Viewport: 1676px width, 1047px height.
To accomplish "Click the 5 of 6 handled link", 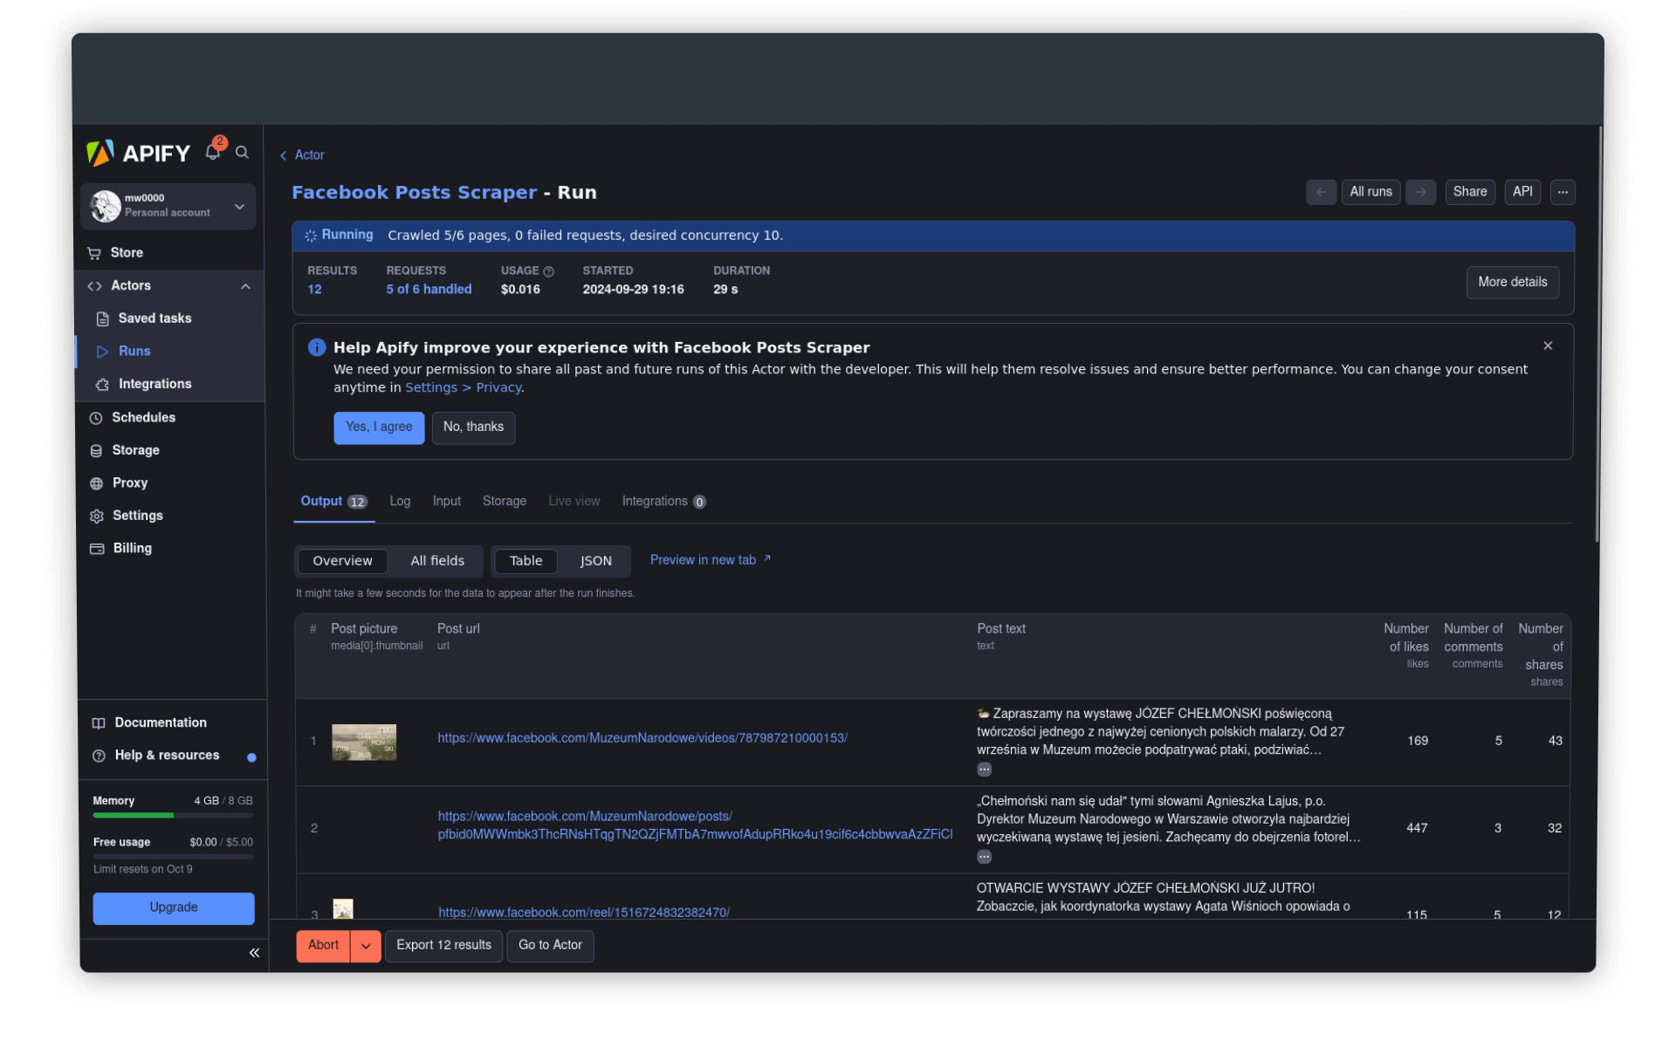I will pyautogui.click(x=429, y=290).
